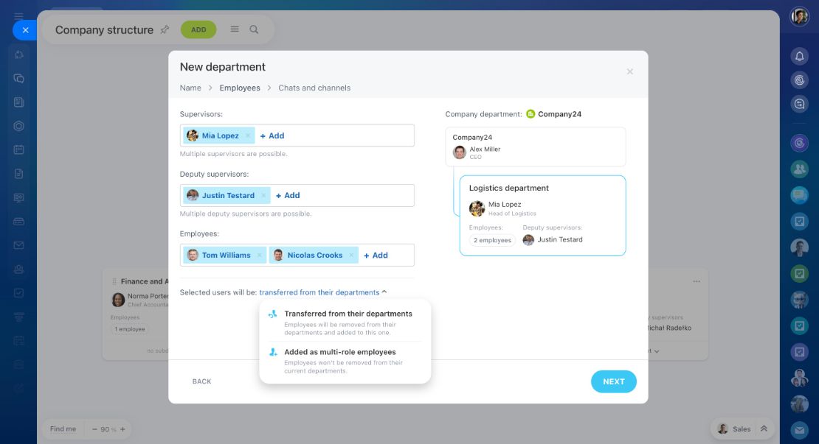Expand the Sales panel chevron
The height and width of the screenshot is (444, 819).
(x=764, y=429)
